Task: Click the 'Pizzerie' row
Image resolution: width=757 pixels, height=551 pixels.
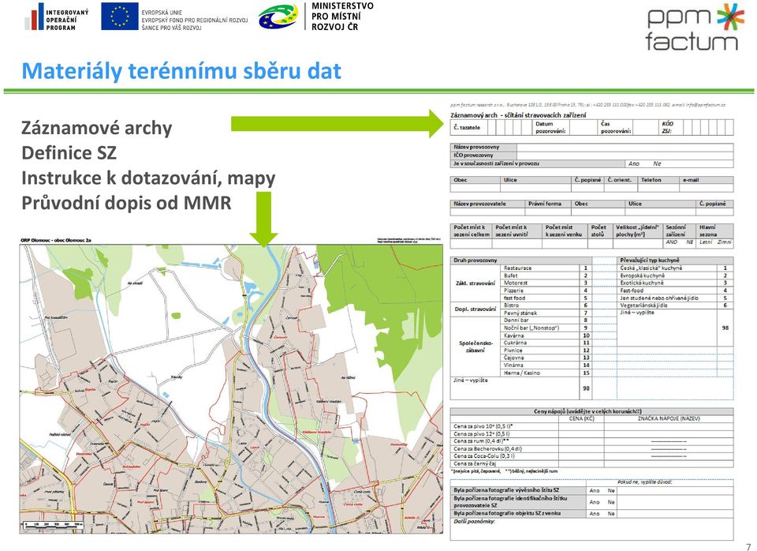Action: [x=546, y=290]
